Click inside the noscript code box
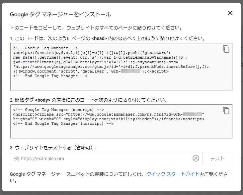Viewport: 243px width, 195px height. point(121,122)
